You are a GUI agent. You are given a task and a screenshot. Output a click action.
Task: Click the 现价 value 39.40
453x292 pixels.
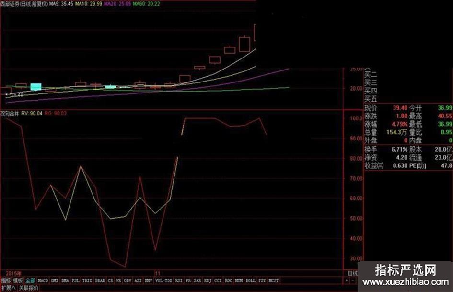click(x=400, y=108)
